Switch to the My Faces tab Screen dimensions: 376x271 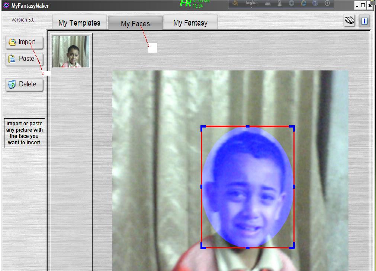135,23
